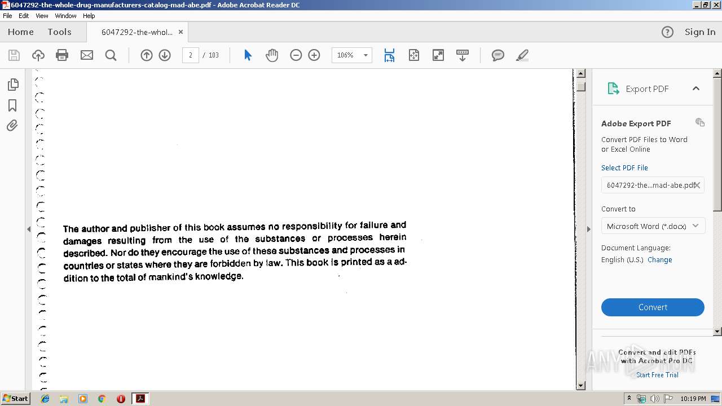The height and width of the screenshot is (406, 722).
Task: Open the Help menu
Action: coord(89,16)
